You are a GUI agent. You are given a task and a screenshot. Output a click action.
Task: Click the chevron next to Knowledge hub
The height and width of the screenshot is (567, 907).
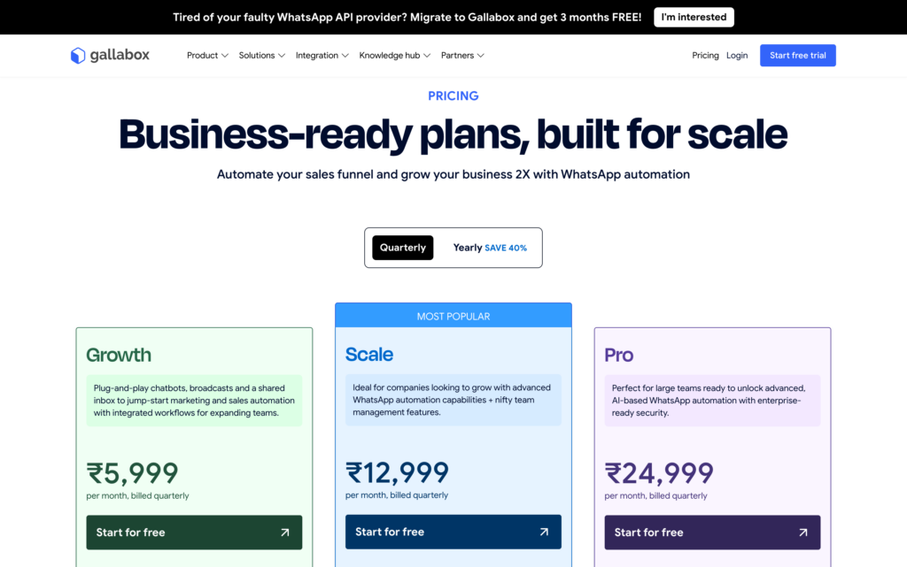(x=426, y=55)
